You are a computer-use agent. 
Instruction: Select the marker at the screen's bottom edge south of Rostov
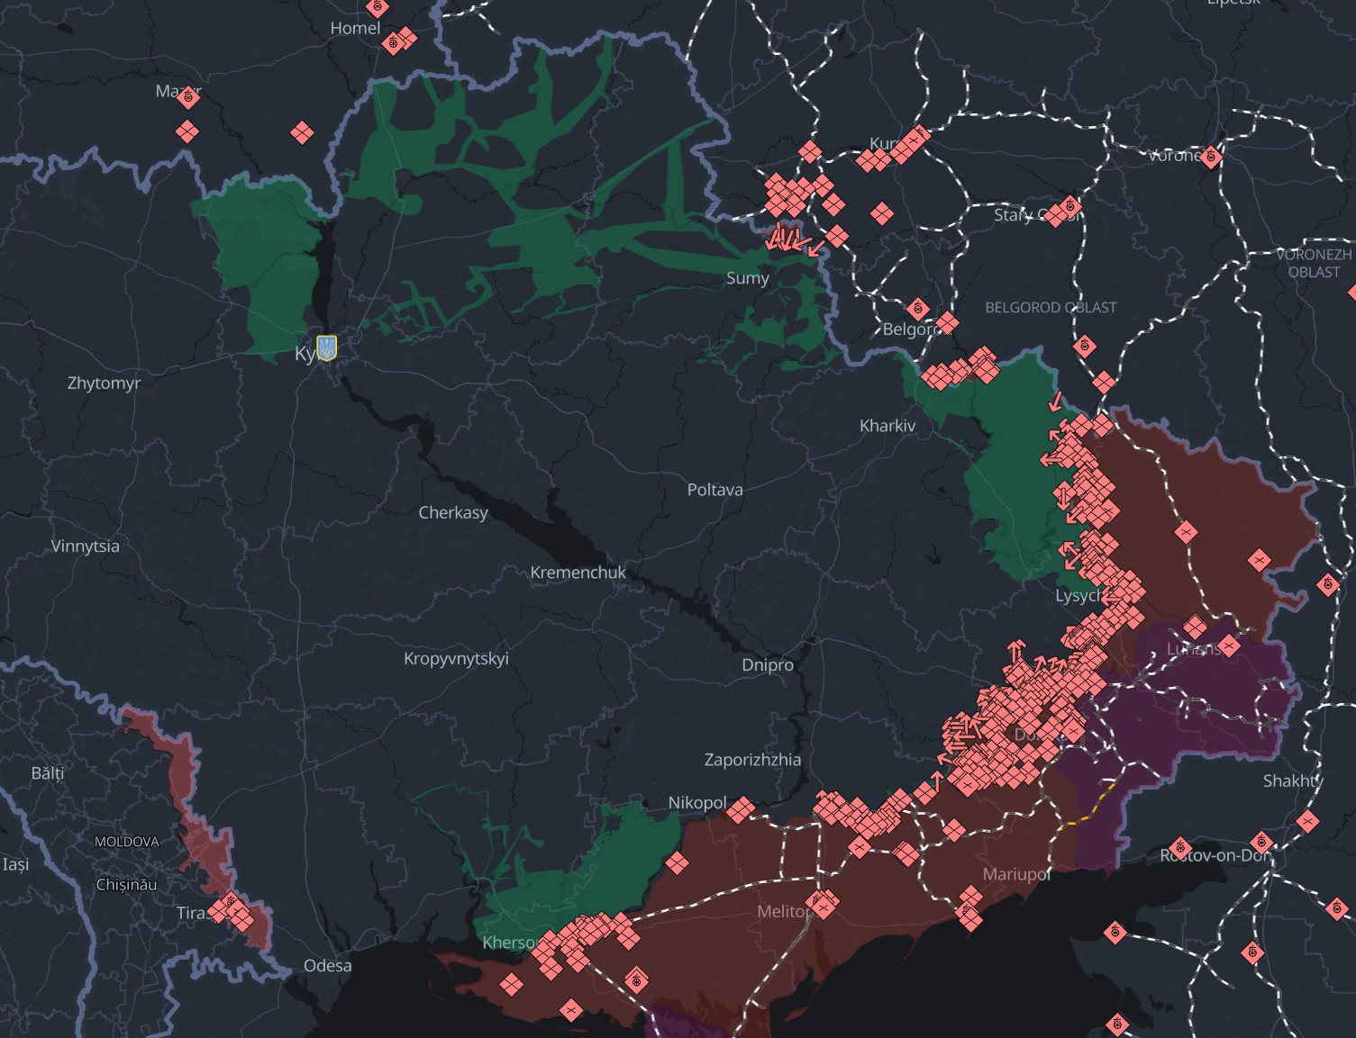tap(1117, 1024)
